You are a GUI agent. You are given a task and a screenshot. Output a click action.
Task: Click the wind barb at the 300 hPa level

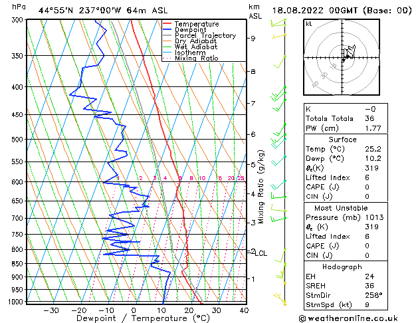click(x=278, y=23)
